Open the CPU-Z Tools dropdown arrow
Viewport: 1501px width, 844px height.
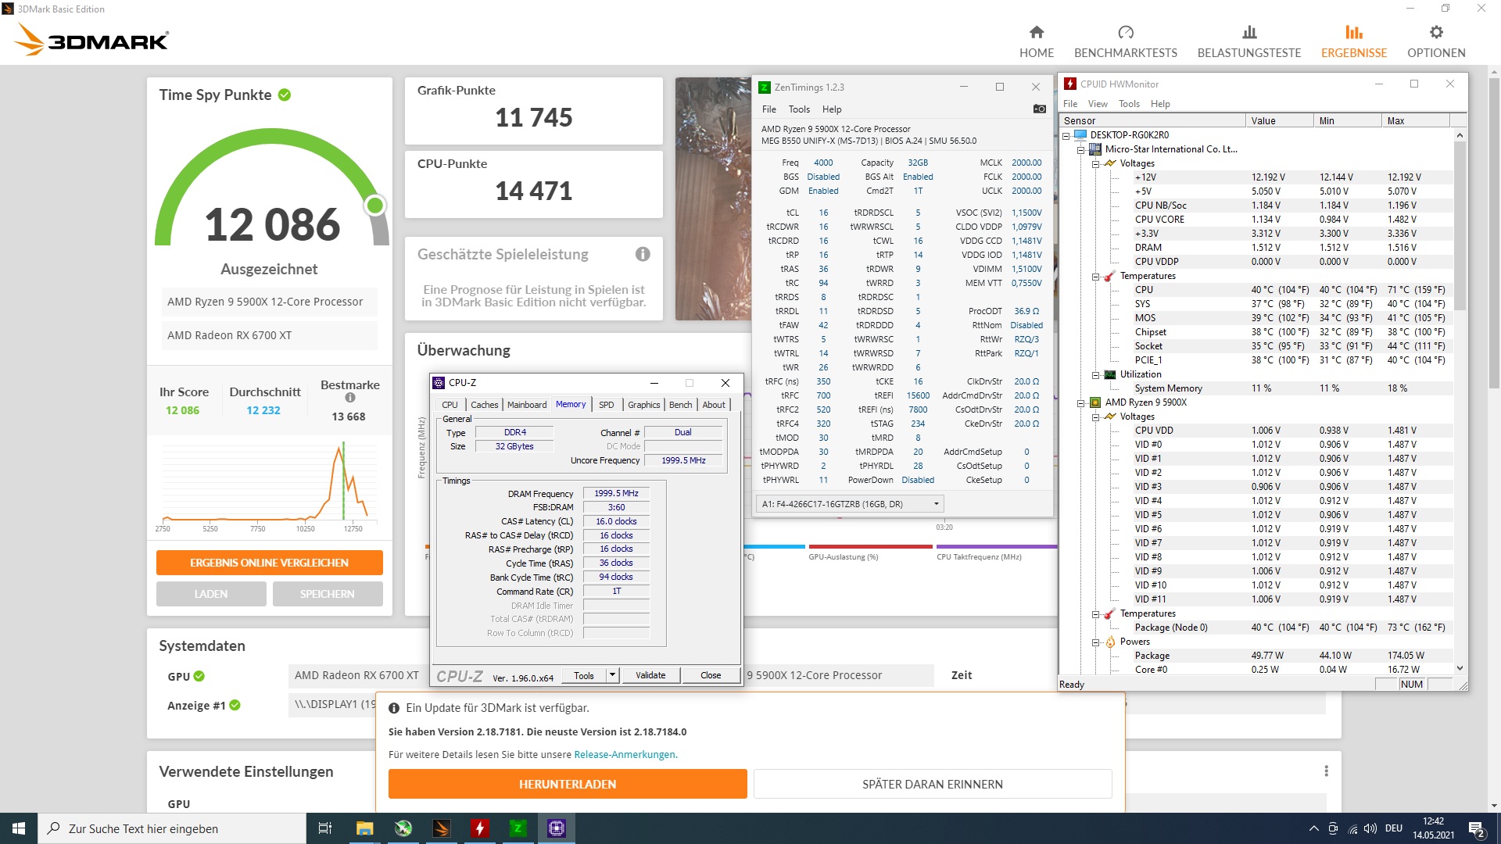[x=612, y=675]
